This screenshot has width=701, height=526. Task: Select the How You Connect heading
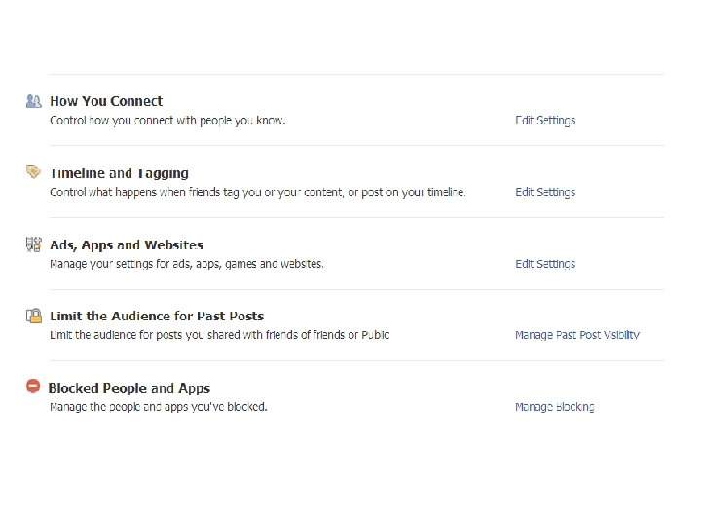pos(106,101)
